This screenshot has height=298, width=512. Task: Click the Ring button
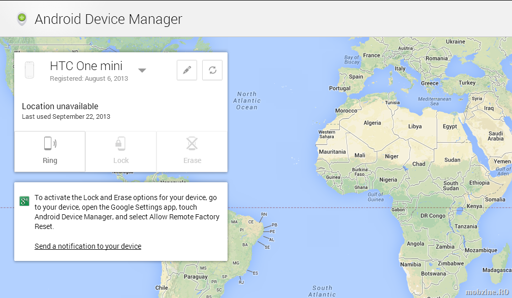click(x=50, y=151)
